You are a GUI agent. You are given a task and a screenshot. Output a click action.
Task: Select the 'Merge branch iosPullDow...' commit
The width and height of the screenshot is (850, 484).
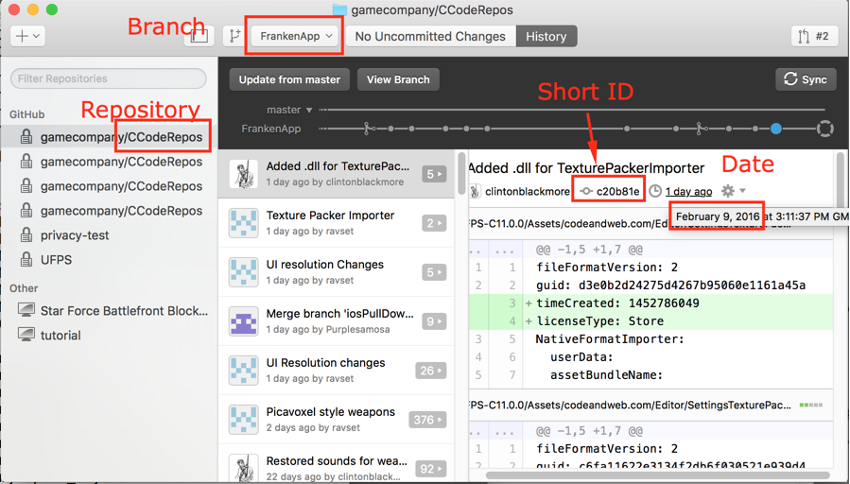pos(336,321)
